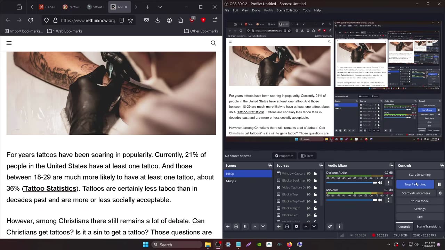Pause recording with pause icon
This screenshot has height=250, width=445.
pos(439,184)
